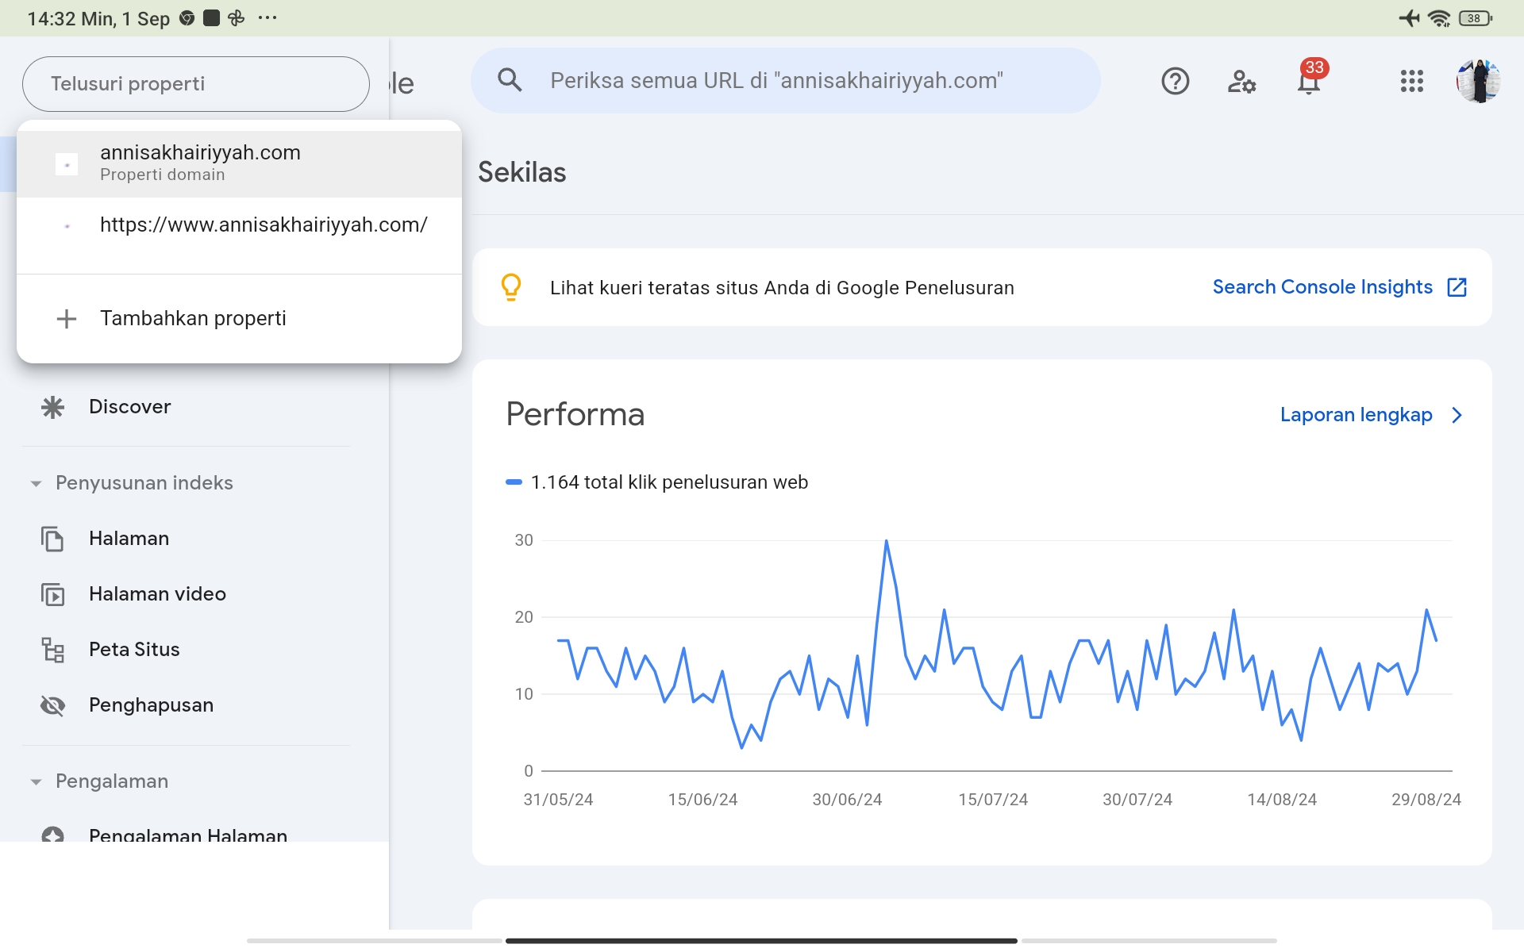Click the lightbulb insights icon
The width and height of the screenshot is (1524, 952).
click(511, 287)
